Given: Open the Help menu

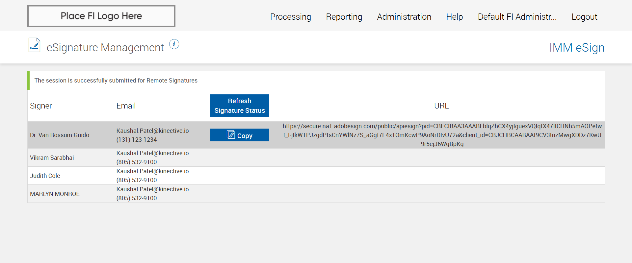Looking at the screenshot, I should click(x=454, y=17).
